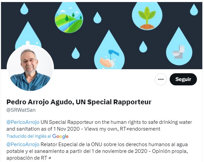Click the Google logo beside translation label
Image resolution: width=204 pixels, height=162 pixels.
coord(60,136)
